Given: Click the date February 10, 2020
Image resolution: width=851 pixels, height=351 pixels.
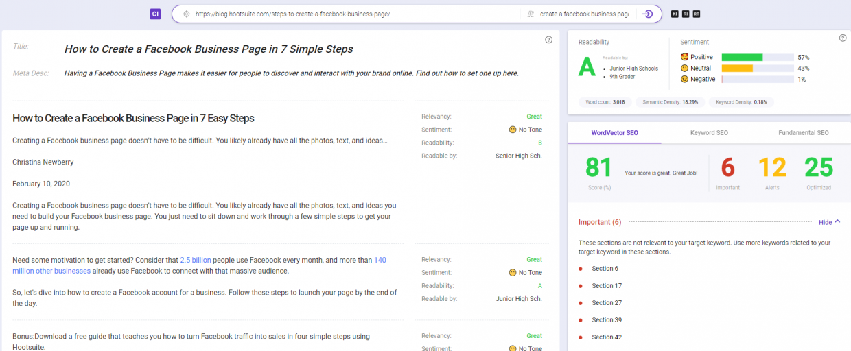Looking at the screenshot, I should click(x=41, y=184).
